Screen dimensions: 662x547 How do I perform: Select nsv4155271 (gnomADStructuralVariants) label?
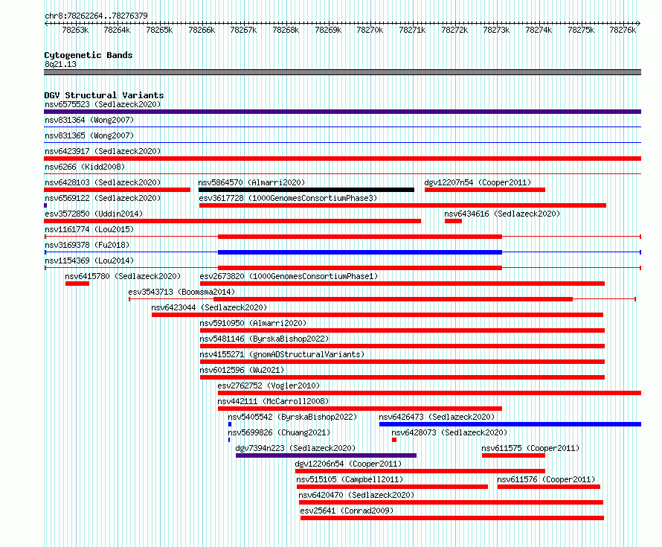click(282, 354)
